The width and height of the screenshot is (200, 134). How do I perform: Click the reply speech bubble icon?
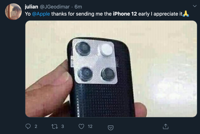pos(28,127)
